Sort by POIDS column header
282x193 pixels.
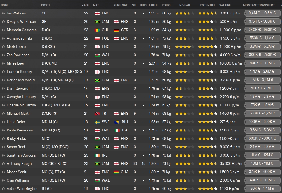[x=166, y=5]
